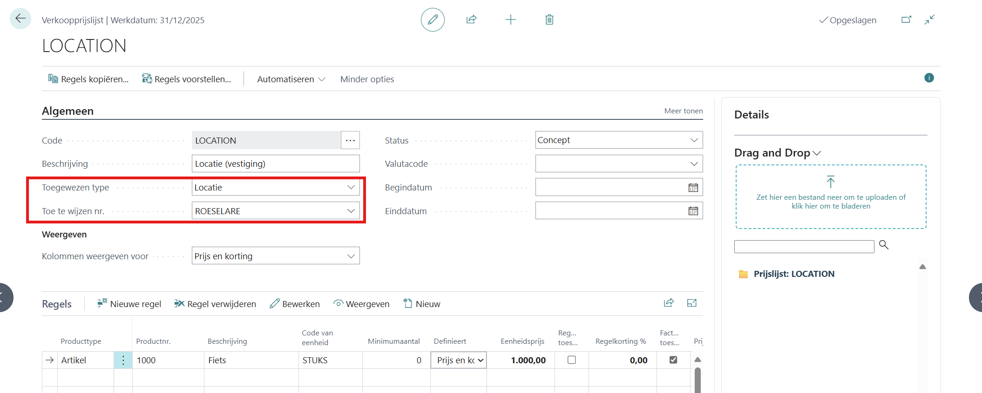Click Regels kopiëren button
The width and height of the screenshot is (982, 393).
pos(88,79)
